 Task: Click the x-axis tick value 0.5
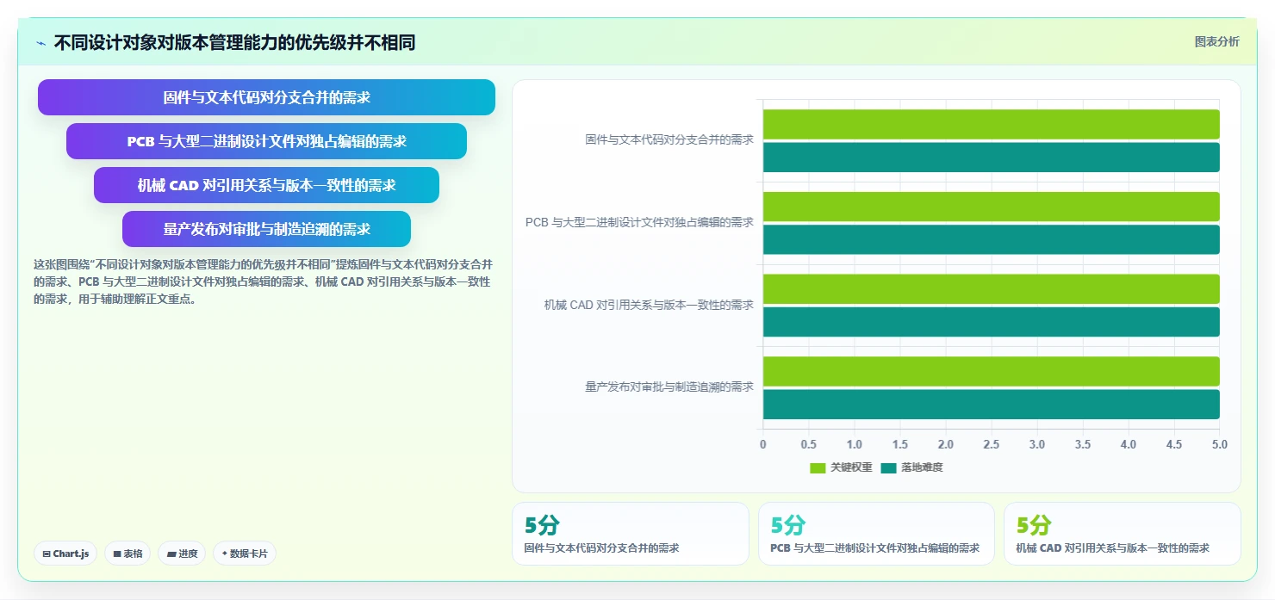(x=808, y=444)
